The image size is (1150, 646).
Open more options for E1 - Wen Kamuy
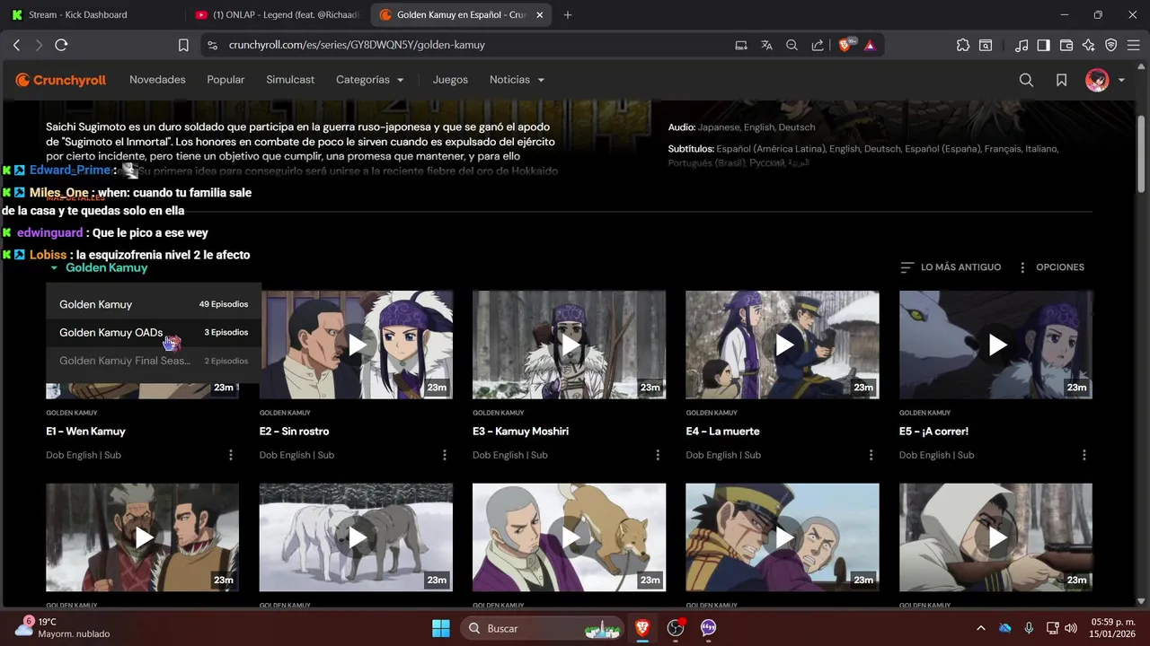pos(231,455)
